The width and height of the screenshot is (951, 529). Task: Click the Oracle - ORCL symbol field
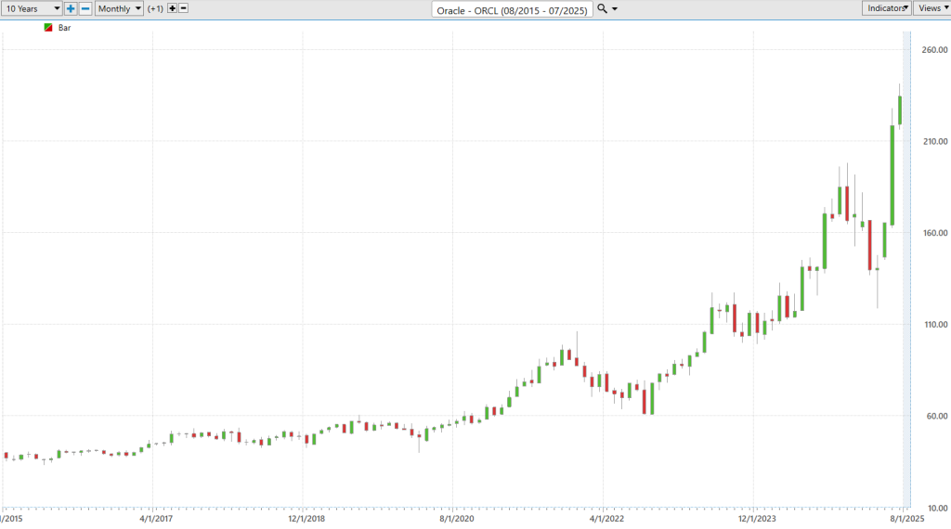pos(512,9)
